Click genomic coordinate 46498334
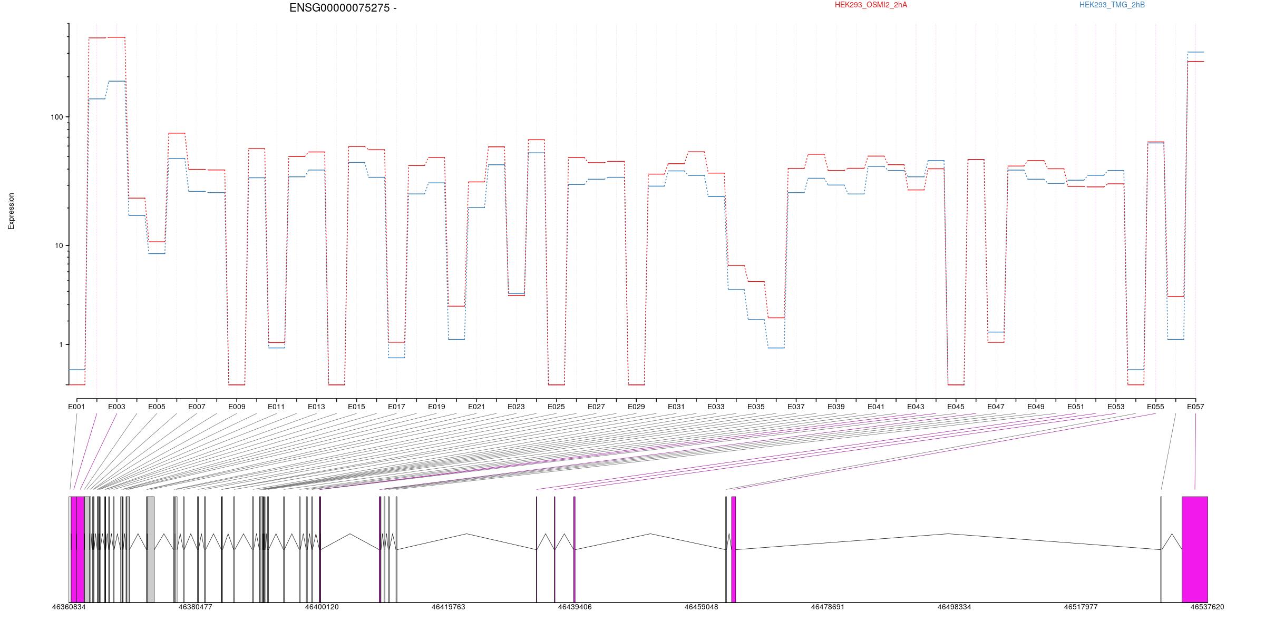 pyautogui.click(x=954, y=607)
